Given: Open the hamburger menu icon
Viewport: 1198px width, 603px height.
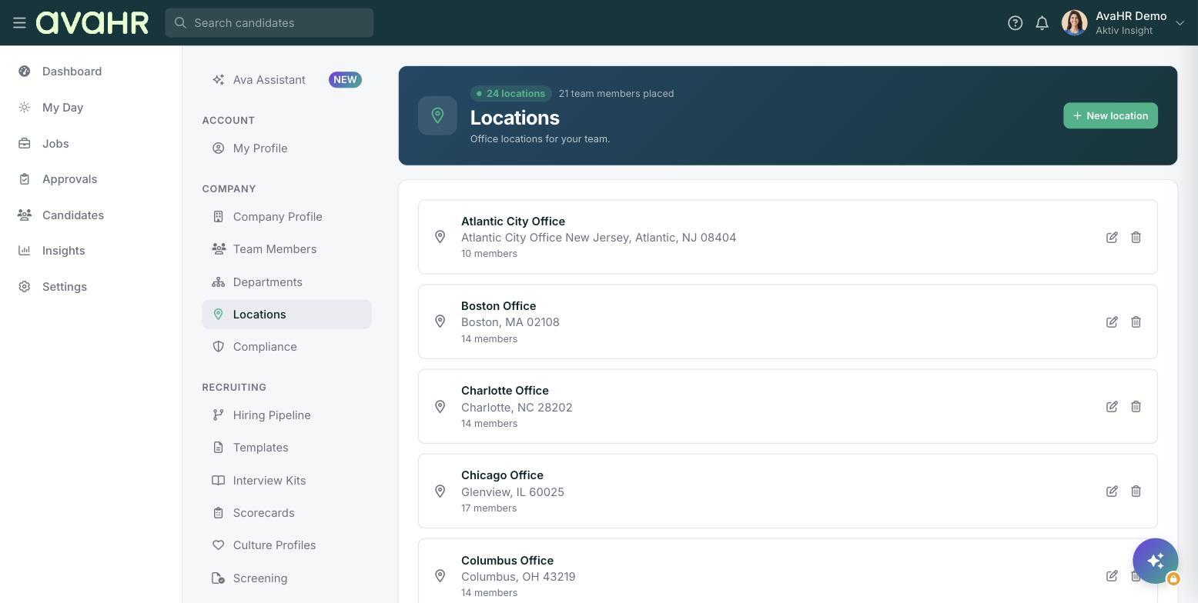Looking at the screenshot, I should pos(20,23).
